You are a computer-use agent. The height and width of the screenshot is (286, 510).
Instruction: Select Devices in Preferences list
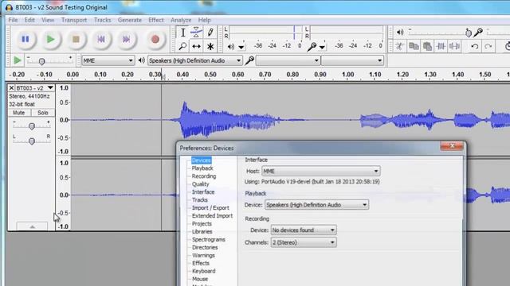(201, 160)
